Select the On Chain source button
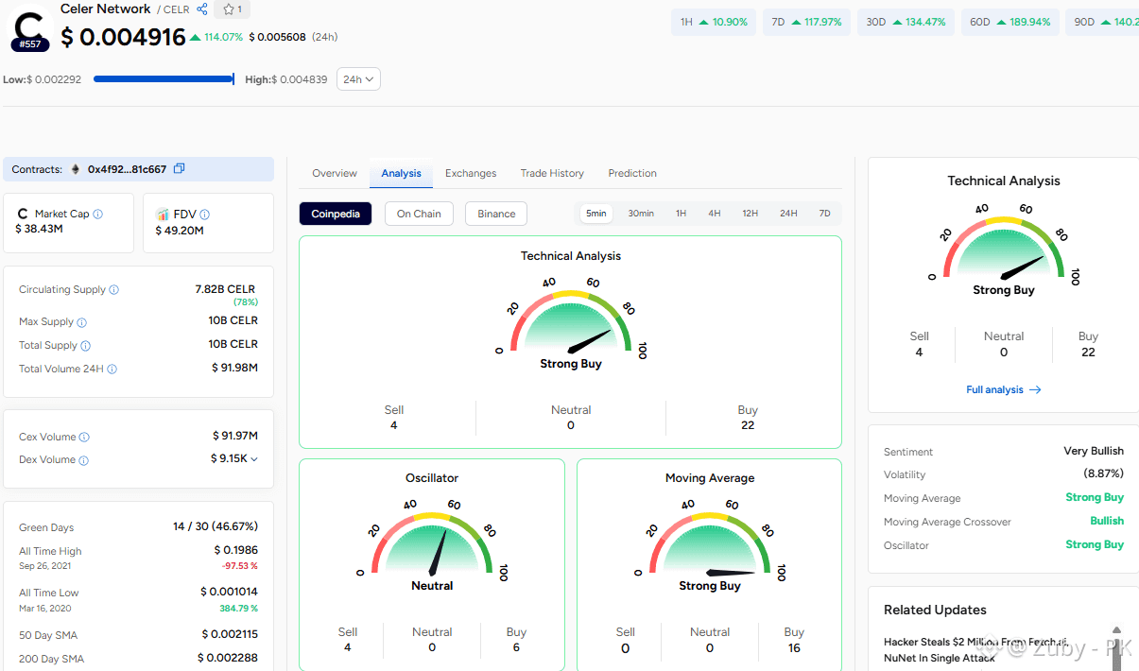This screenshot has height=671, width=1139. (x=419, y=214)
